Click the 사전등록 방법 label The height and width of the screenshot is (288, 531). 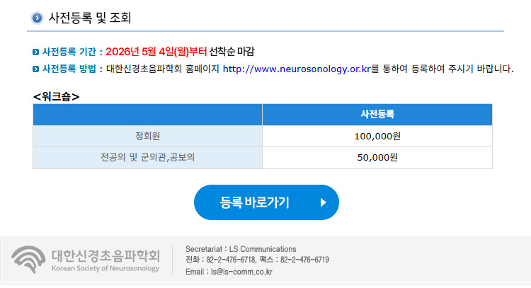(x=70, y=69)
